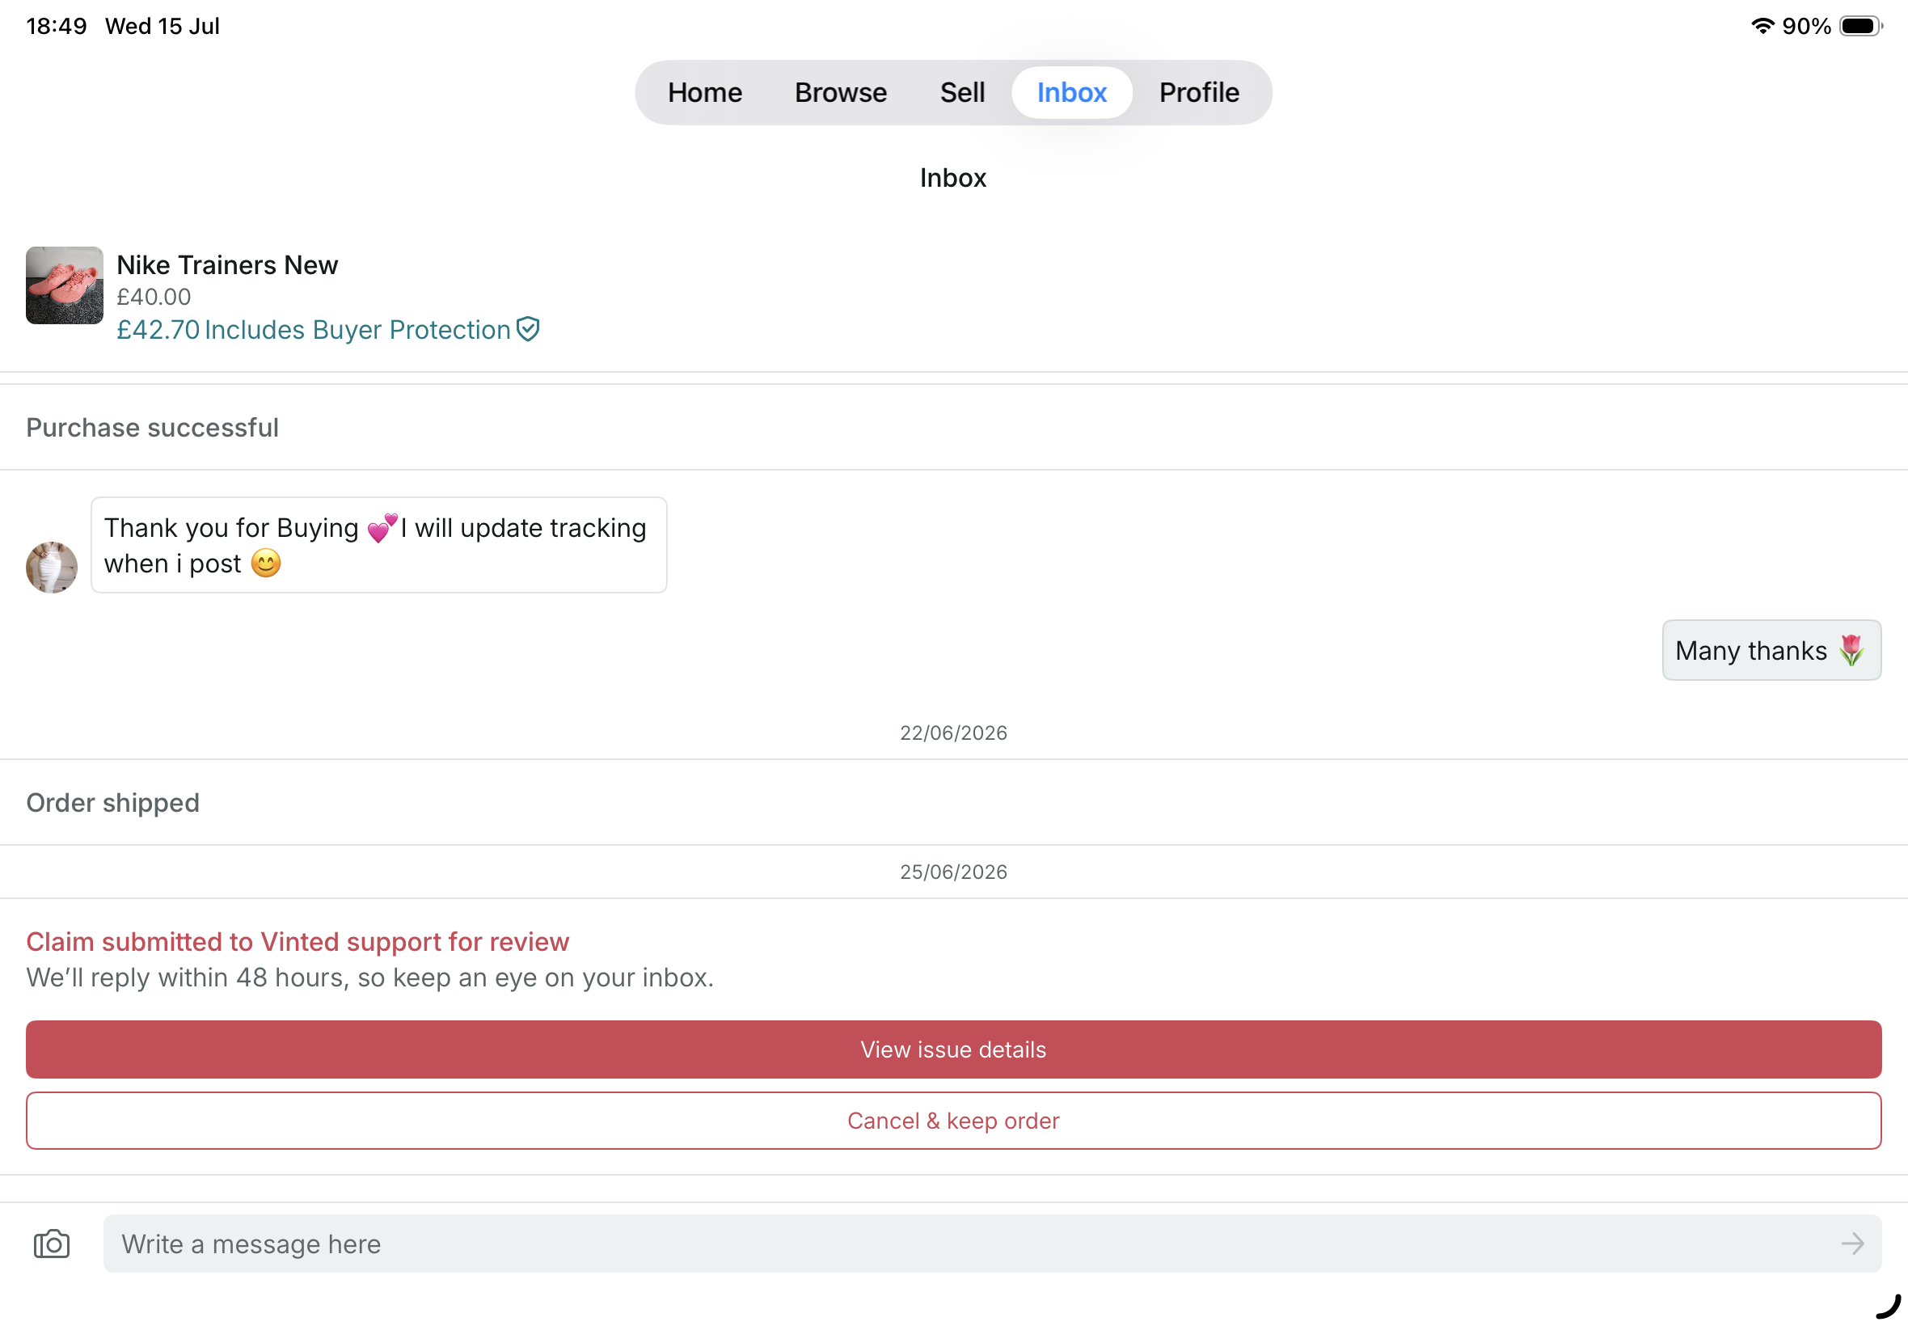Tap the We'll reply within 48 hours text
Image resolution: width=1908 pixels, height=1326 pixels.
coord(369,977)
